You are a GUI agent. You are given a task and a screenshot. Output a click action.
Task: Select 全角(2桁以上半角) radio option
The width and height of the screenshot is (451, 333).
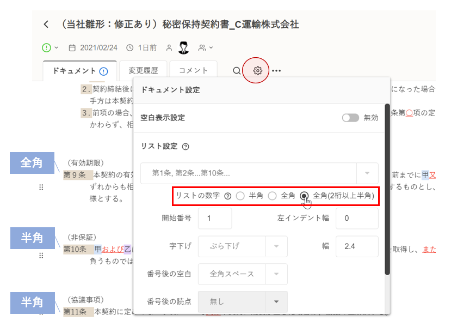tap(304, 196)
